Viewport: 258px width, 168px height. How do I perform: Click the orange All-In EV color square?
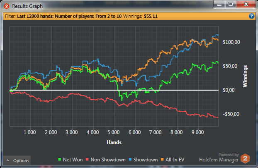(162, 159)
